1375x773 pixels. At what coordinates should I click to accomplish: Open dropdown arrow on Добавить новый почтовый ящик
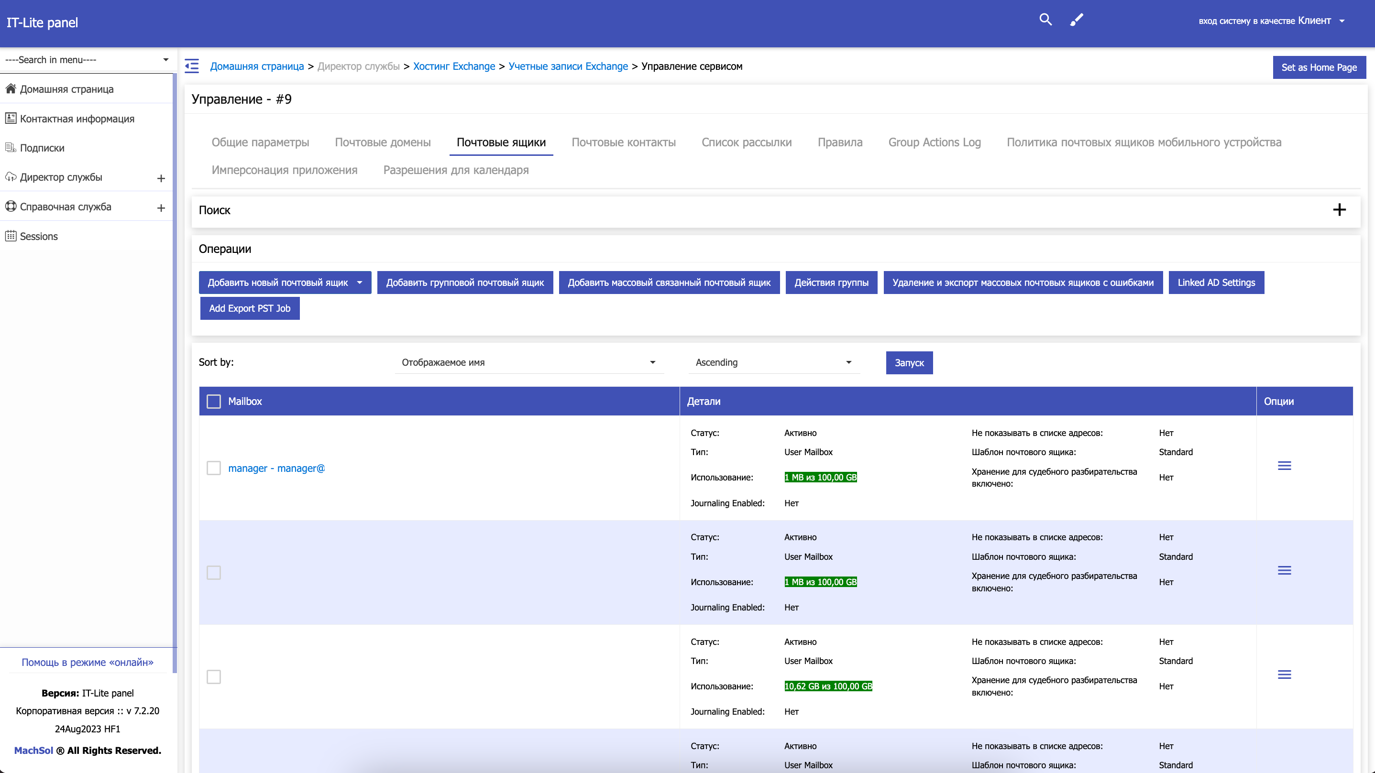click(360, 283)
